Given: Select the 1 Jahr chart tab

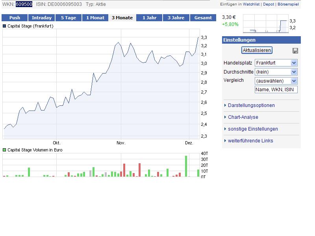Looking at the screenshot, I should [149, 18].
